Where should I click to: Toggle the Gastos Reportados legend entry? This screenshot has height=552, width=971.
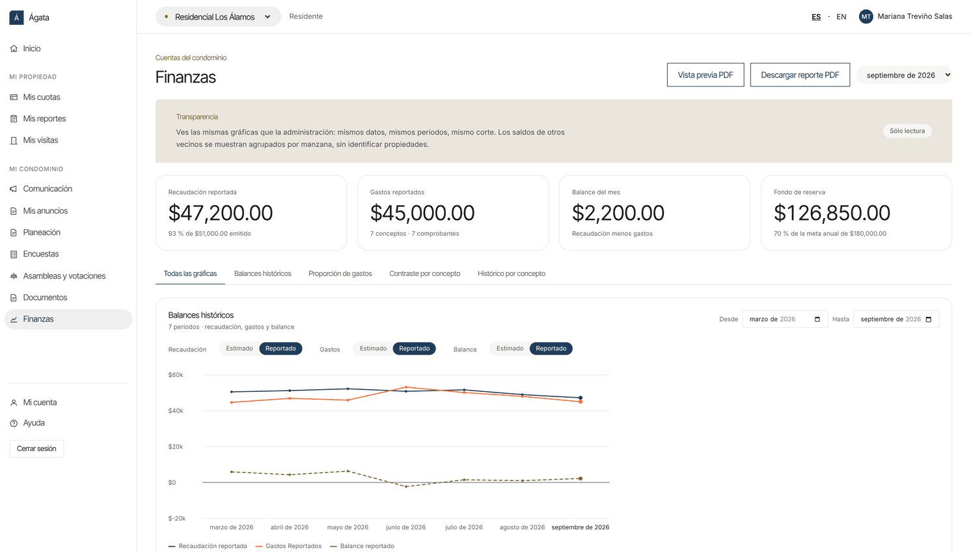(288, 546)
